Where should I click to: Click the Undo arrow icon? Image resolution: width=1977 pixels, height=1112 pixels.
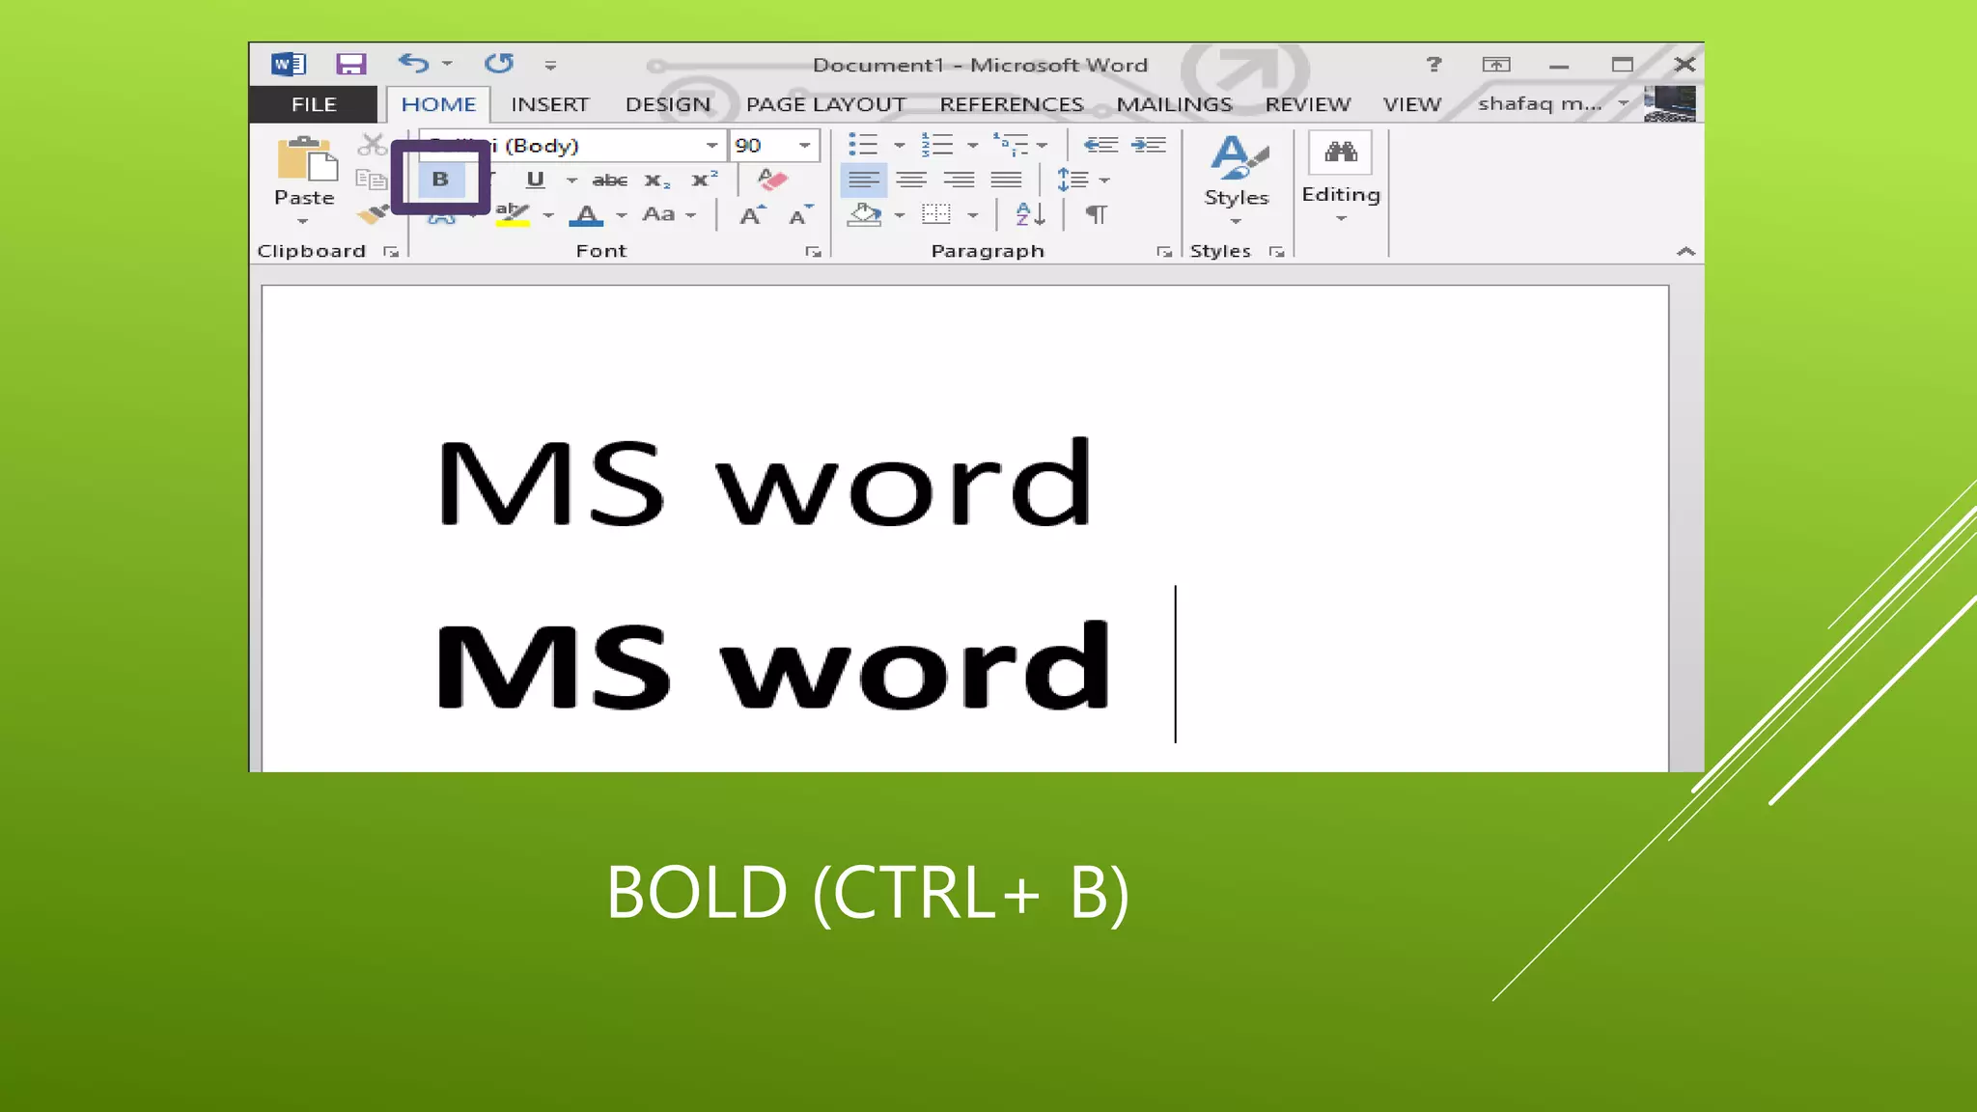[413, 64]
